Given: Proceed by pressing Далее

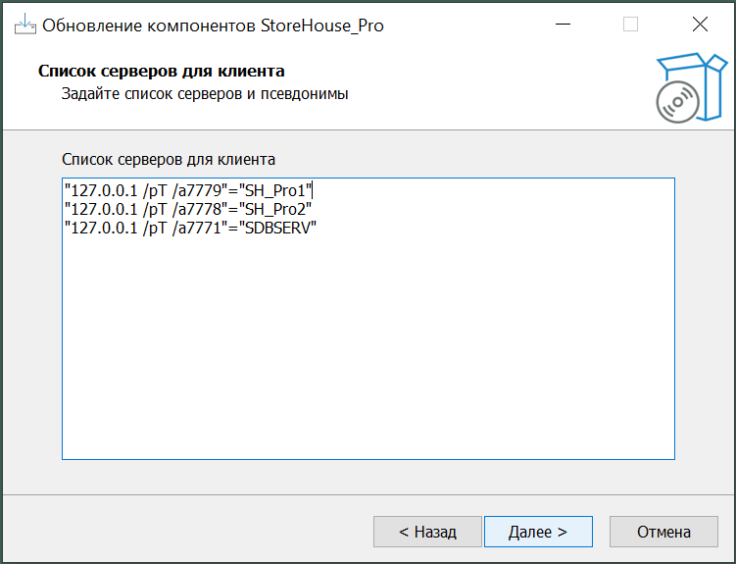Looking at the screenshot, I should pos(538,532).
